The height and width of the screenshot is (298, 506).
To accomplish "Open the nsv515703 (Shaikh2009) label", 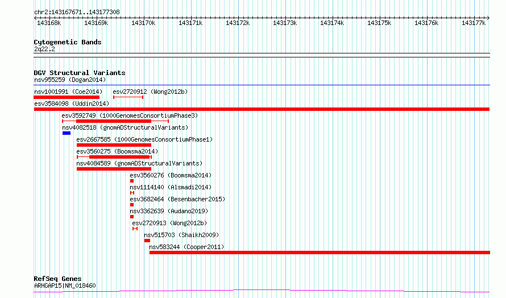I will (181, 235).
